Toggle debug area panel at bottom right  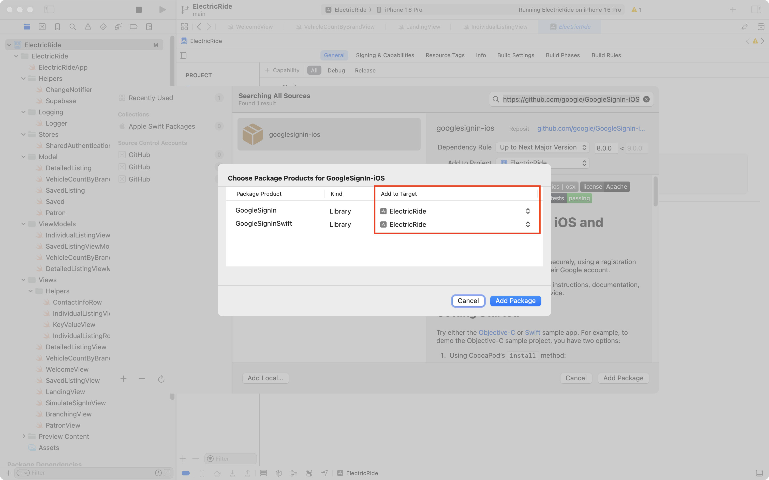pyautogui.click(x=759, y=473)
